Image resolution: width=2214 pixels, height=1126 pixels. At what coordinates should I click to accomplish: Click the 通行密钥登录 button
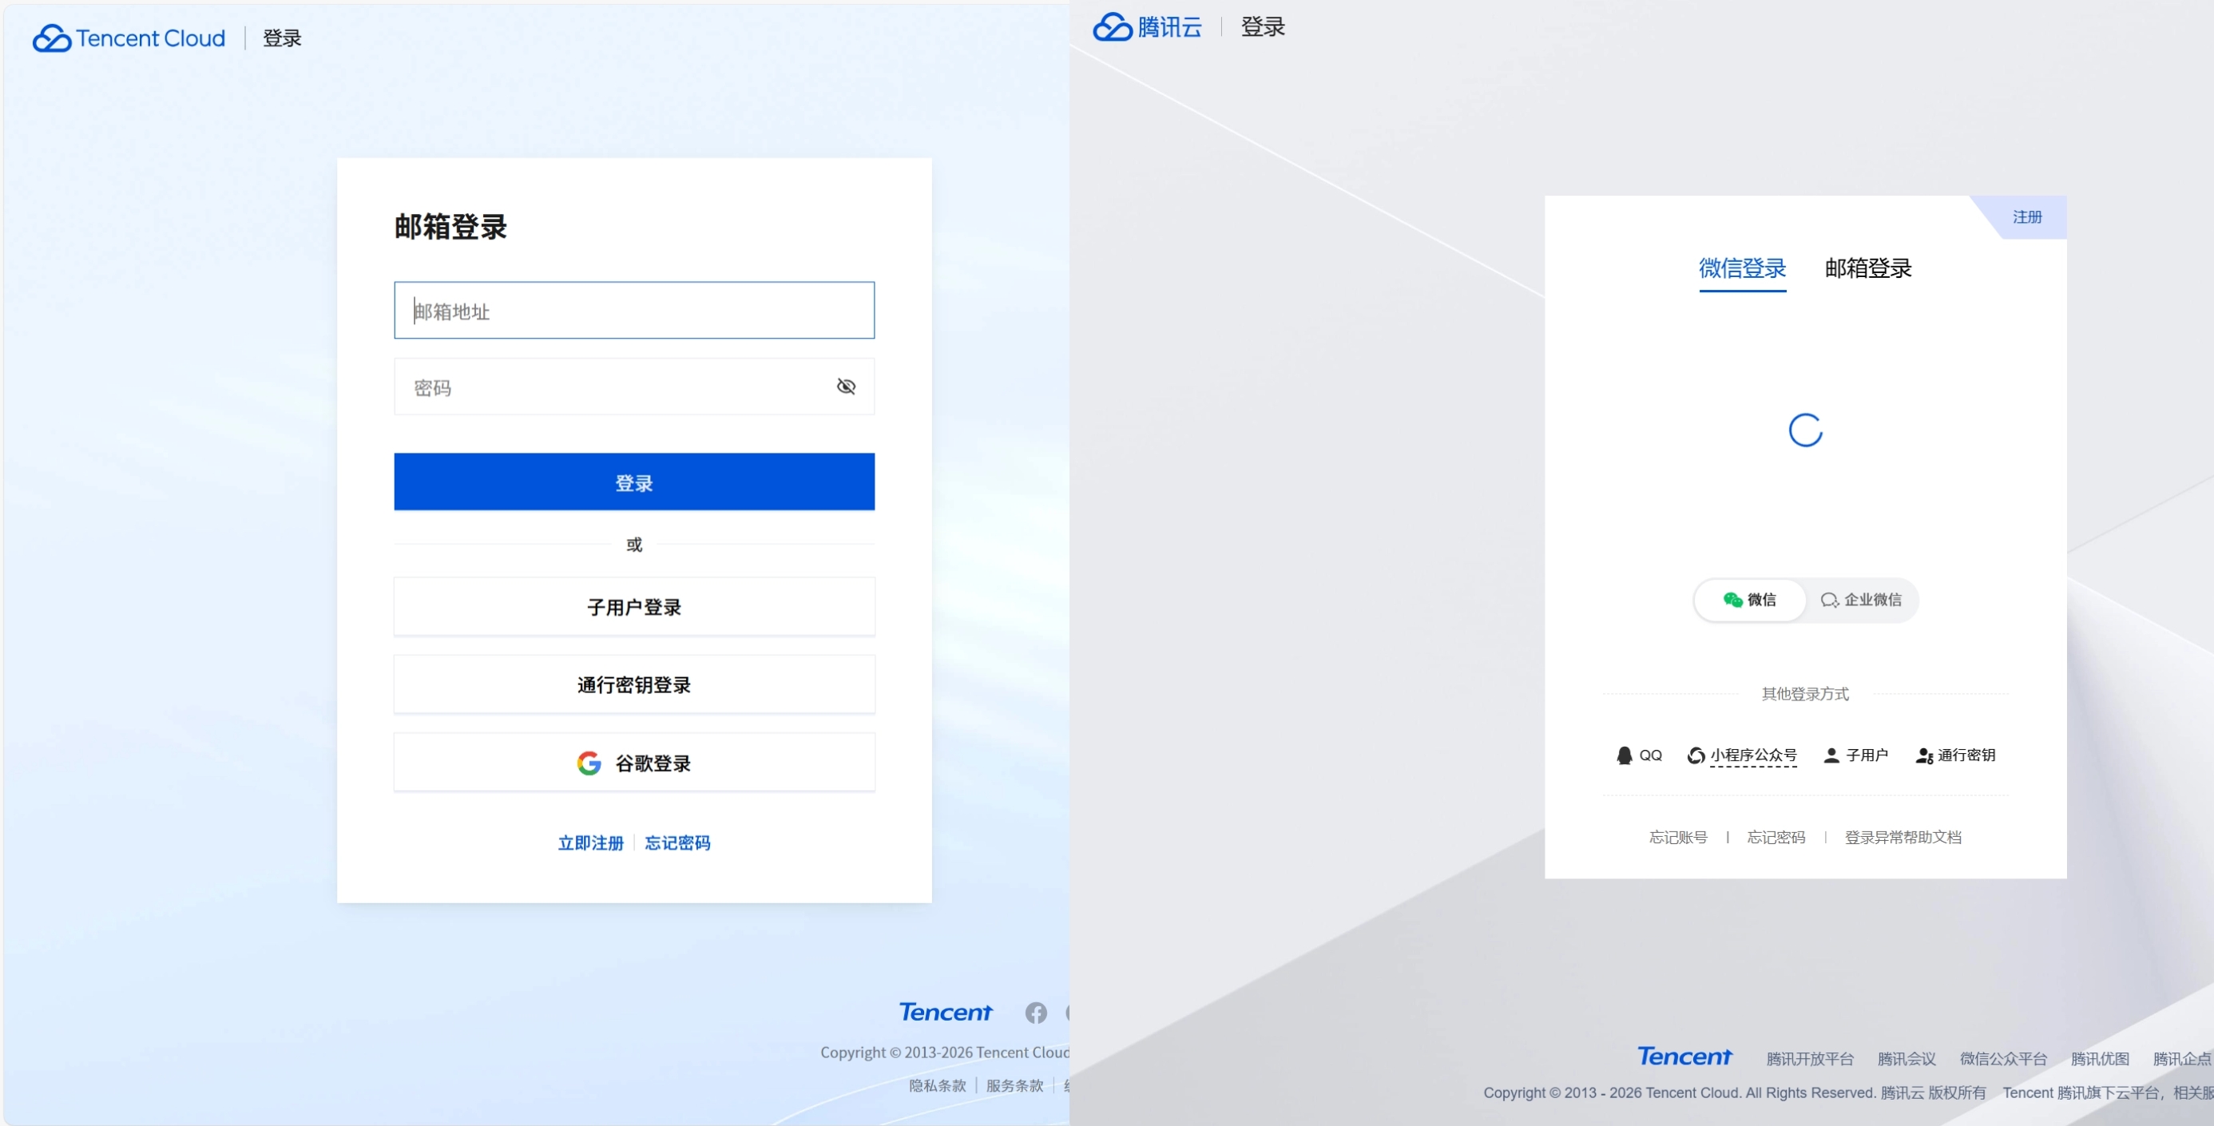[634, 684]
